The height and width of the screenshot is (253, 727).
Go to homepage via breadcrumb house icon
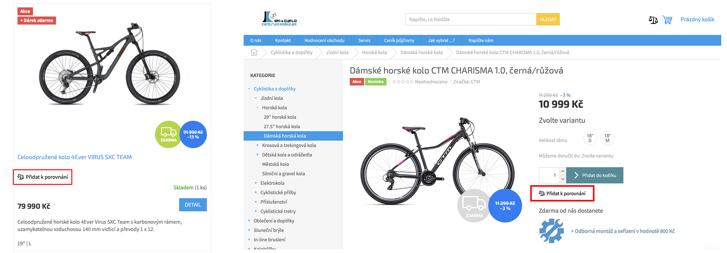254,52
